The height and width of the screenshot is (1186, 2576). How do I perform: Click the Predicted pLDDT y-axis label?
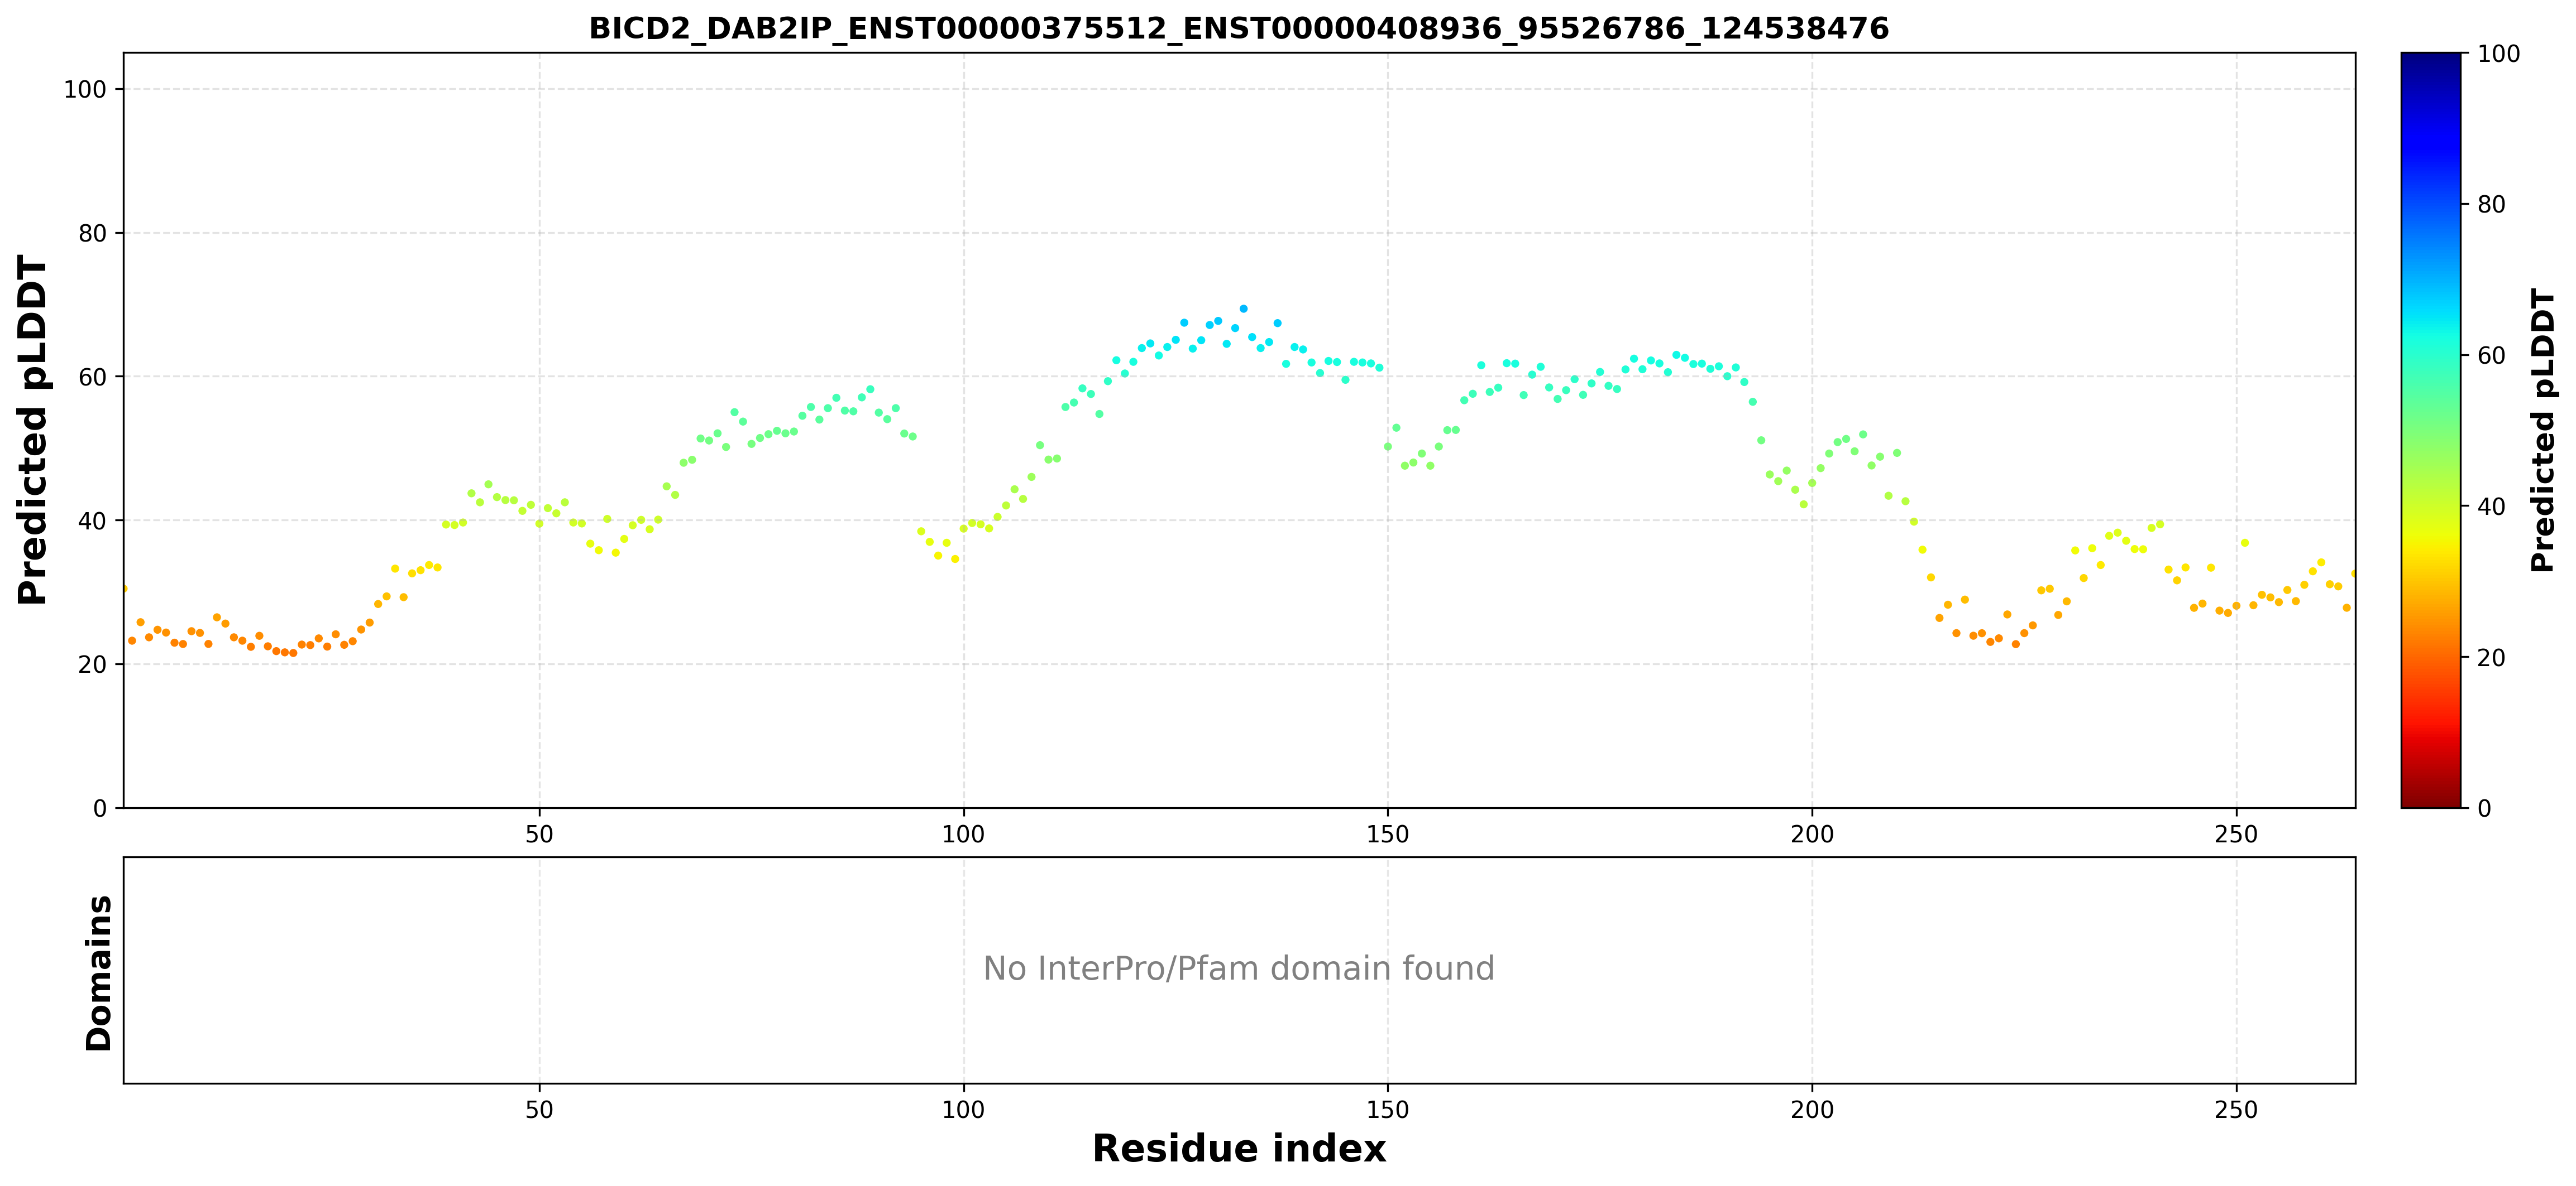pos(32,431)
